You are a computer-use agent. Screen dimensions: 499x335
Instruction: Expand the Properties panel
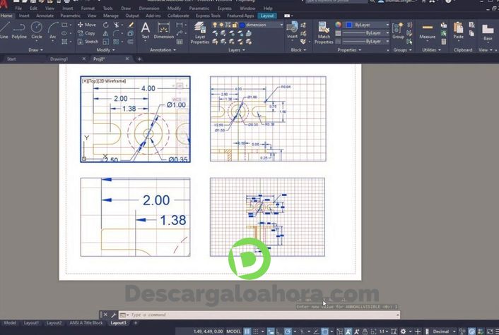(349, 50)
